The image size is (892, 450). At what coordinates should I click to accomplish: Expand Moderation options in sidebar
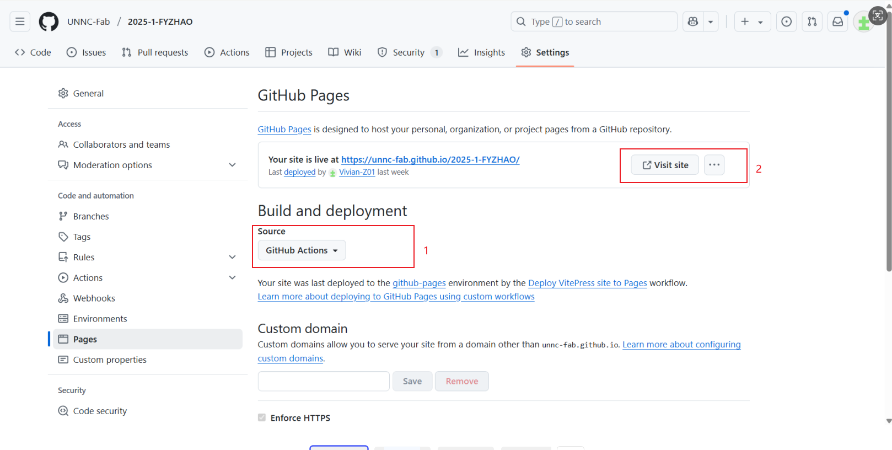click(x=232, y=165)
